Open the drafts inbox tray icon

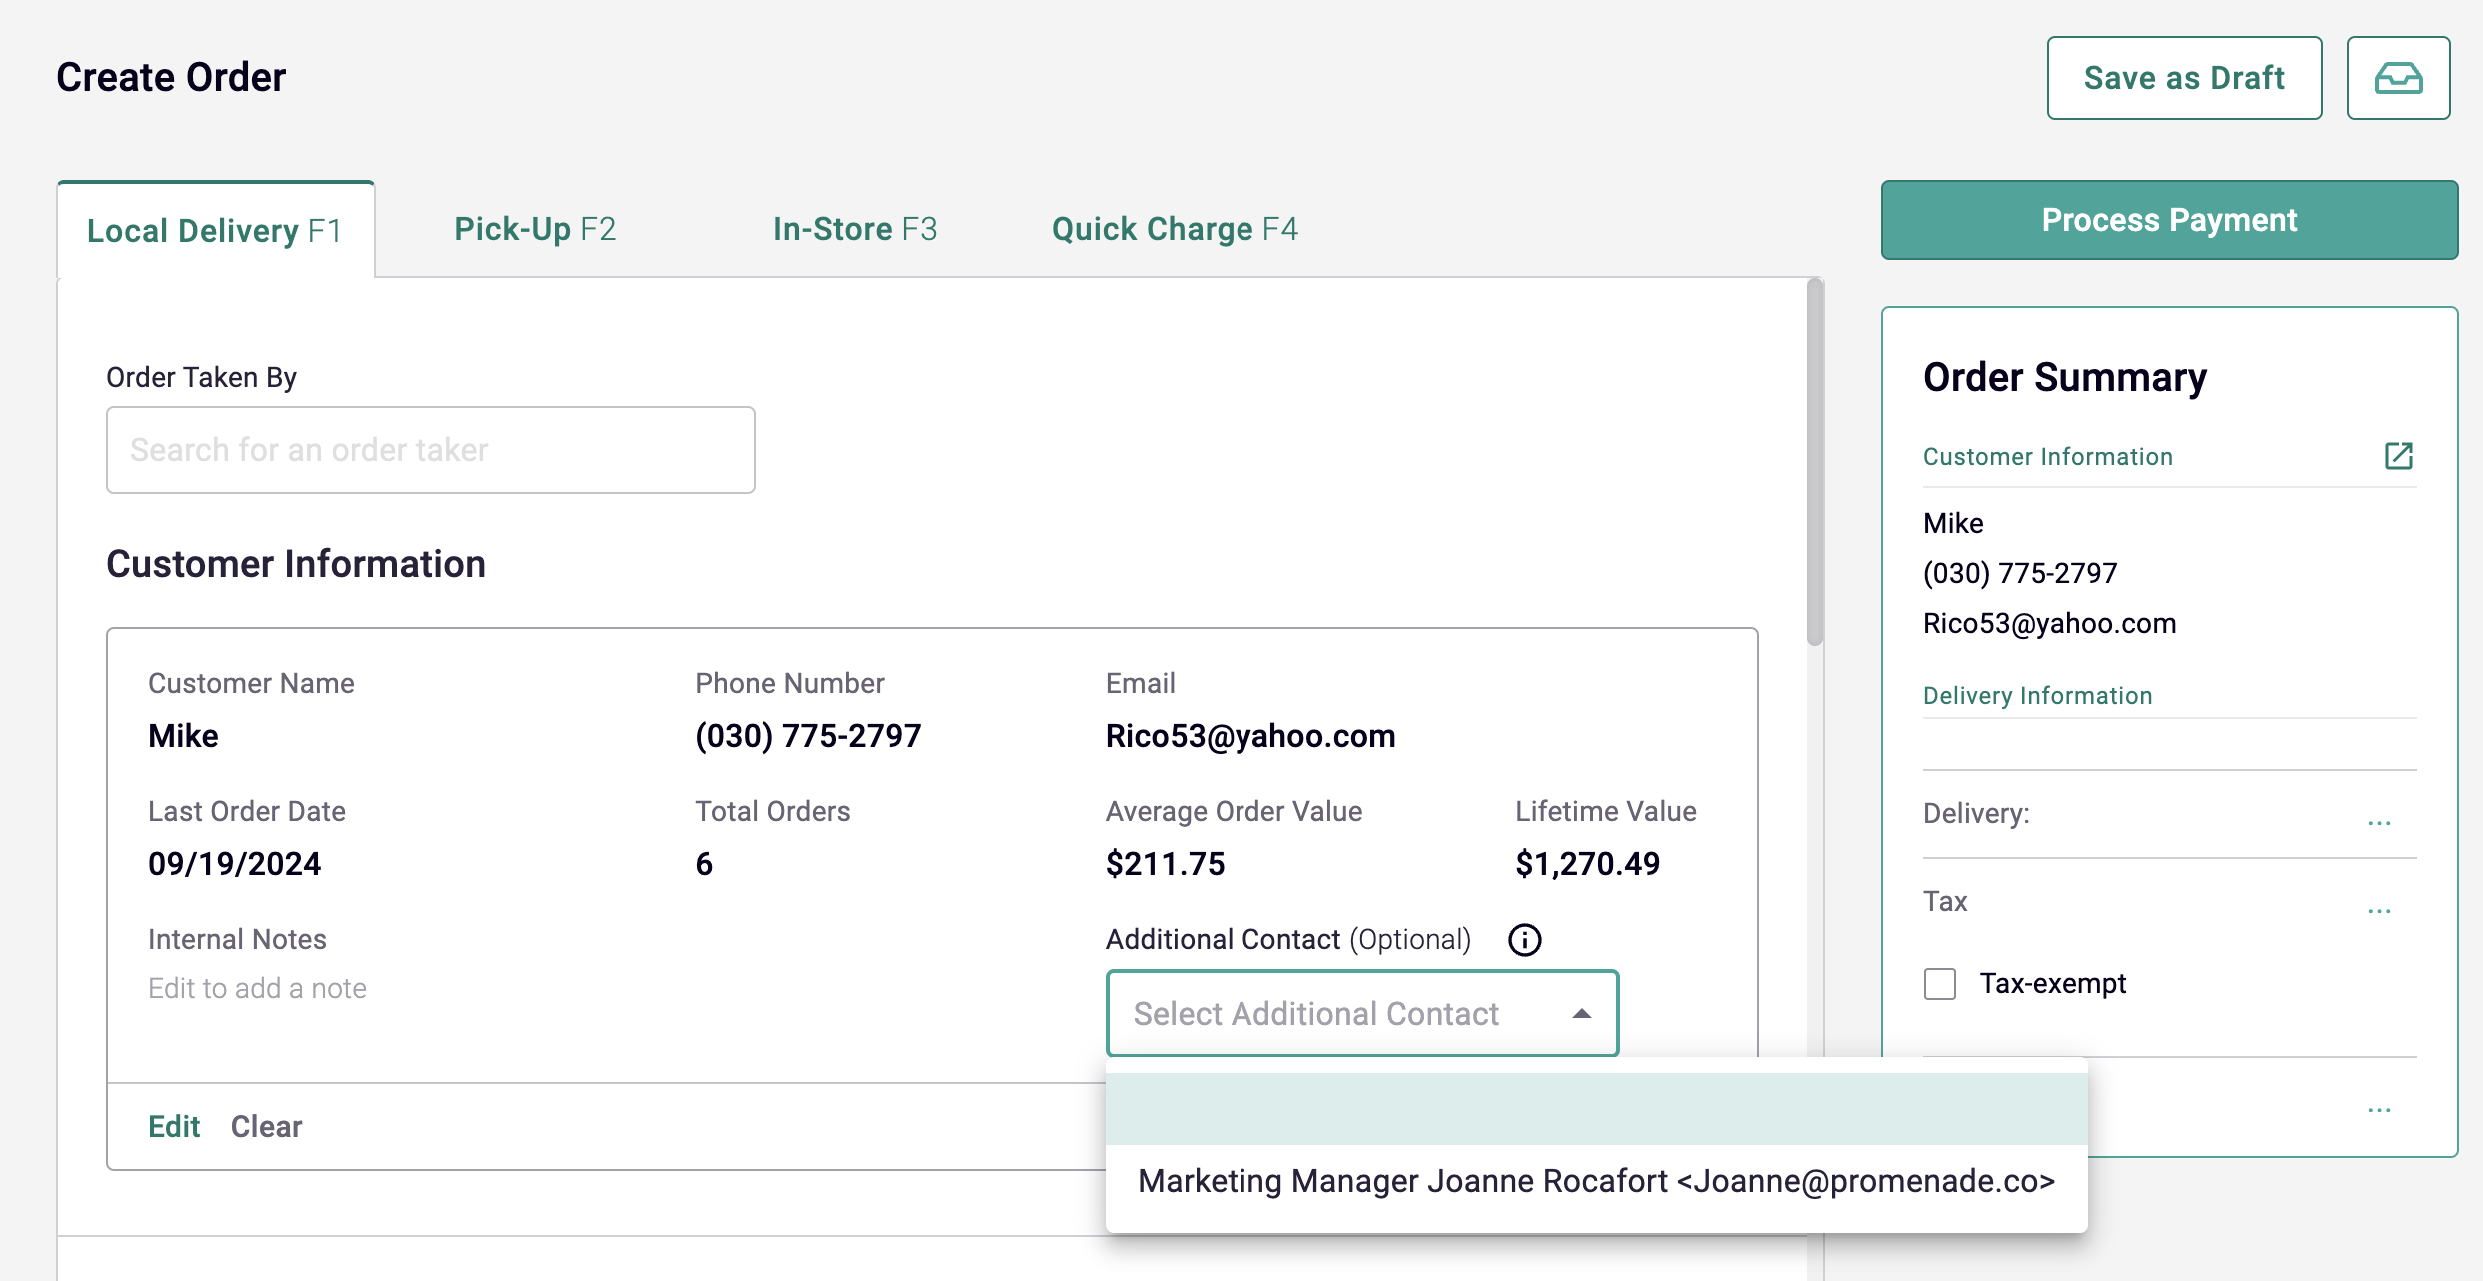click(2398, 78)
